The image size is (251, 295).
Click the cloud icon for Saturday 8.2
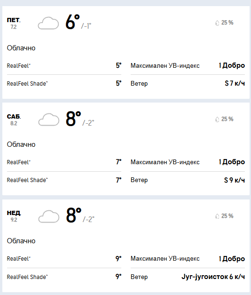(x=49, y=120)
